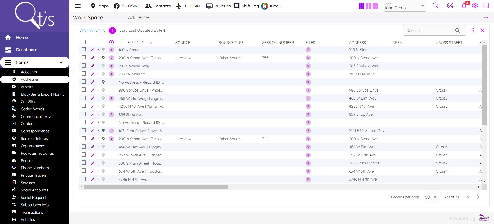Image resolution: width=494 pixels, height=224 pixels.
Task: Show map pin for 1031 E Mt Shibell Drive
Action: pos(103,131)
